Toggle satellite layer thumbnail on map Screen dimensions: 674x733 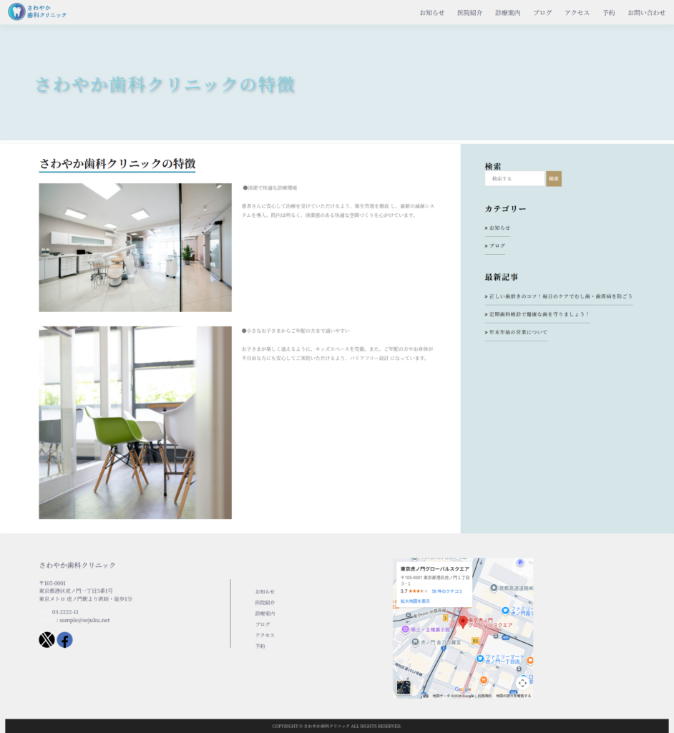point(404,687)
